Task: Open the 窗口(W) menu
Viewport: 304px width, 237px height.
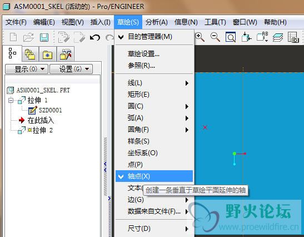Action: (245, 22)
